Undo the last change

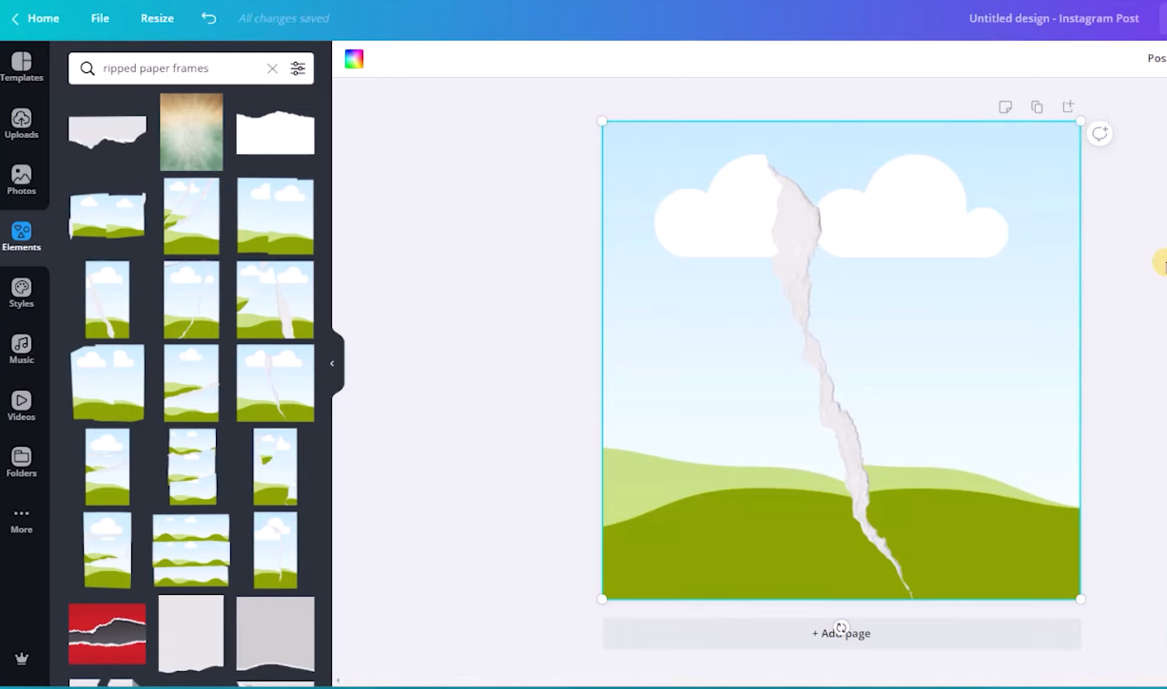(209, 18)
